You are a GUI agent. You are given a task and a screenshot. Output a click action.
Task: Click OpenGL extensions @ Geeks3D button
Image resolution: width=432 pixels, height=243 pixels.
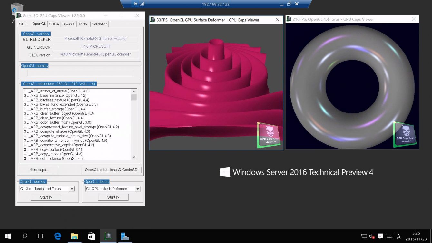click(111, 170)
